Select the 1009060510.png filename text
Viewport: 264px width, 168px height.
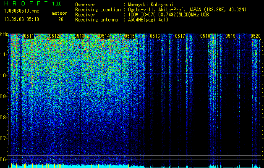coord(22,11)
